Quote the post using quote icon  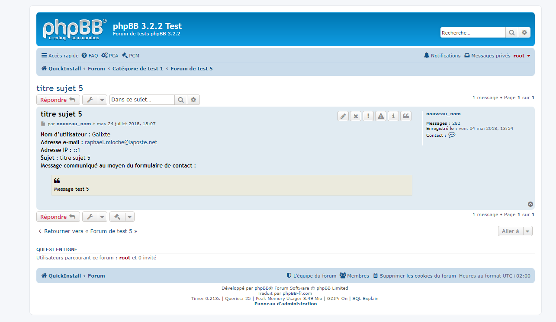[x=406, y=116]
